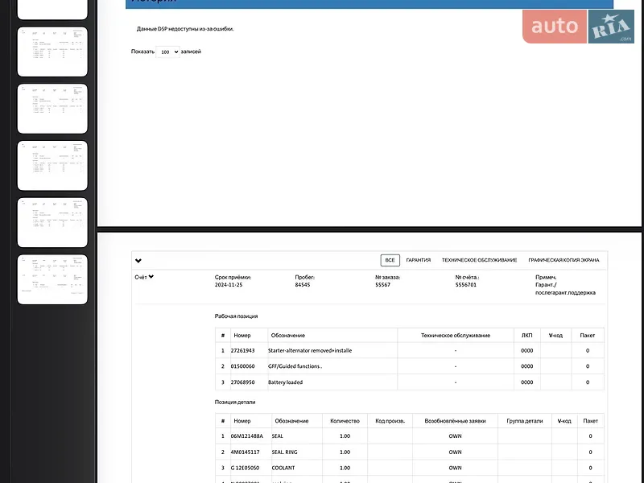Select the ВСЕ filter tab

[x=390, y=260]
